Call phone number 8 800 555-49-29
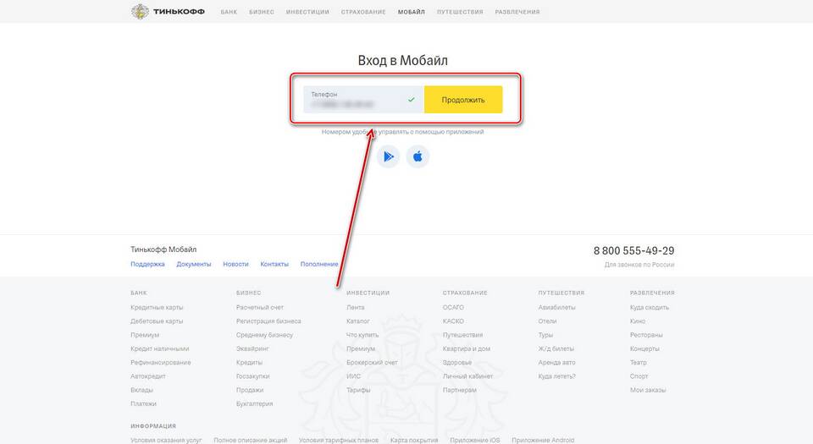This screenshot has width=813, height=444. point(633,251)
